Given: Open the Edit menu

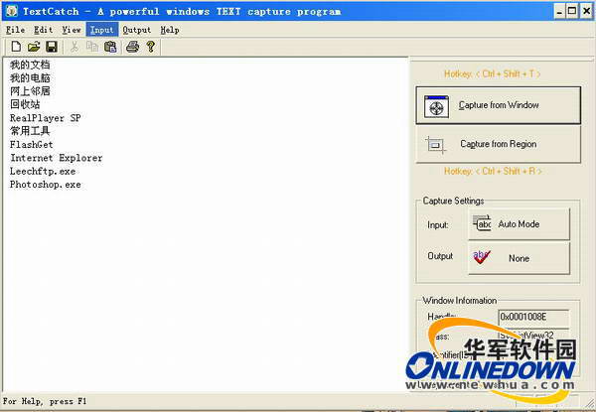Looking at the screenshot, I should (44, 30).
